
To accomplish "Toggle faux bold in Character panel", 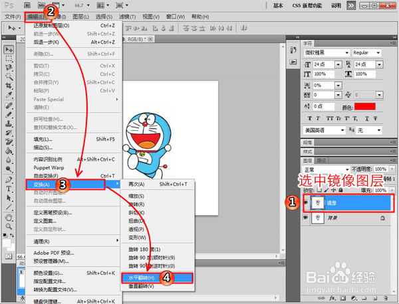I will click(x=309, y=118).
